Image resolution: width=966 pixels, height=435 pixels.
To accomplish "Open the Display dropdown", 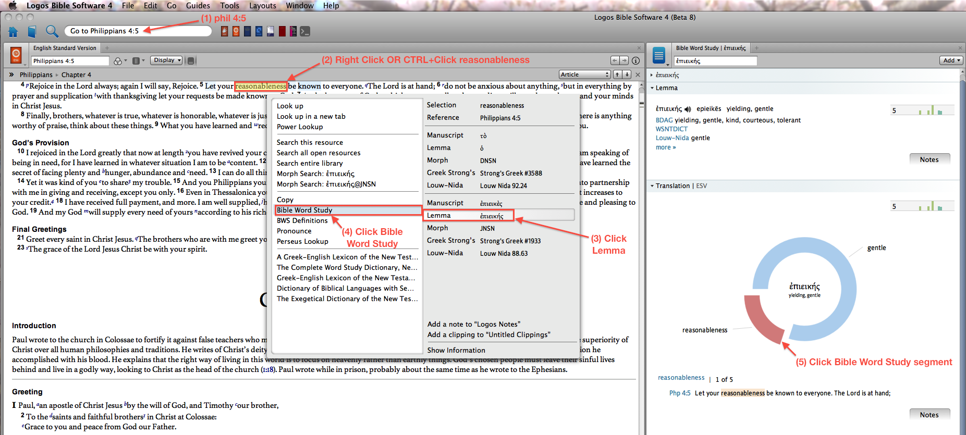I will pyautogui.click(x=166, y=60).
